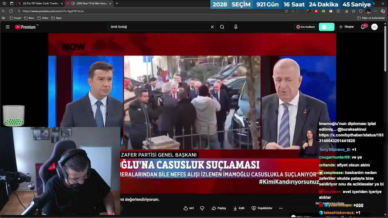The height and width of the screenshot is (218, 388).
Task: Open the Yayın bookmarks folder
Action: [x=57, y=18]
